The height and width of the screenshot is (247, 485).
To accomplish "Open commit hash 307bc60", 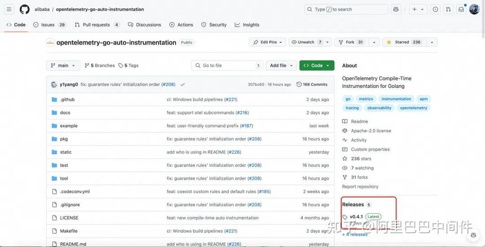I will [256, 84].
